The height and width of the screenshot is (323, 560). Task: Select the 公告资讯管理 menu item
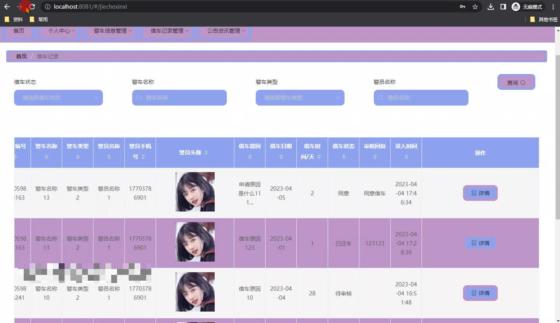(x=224, y=31)
